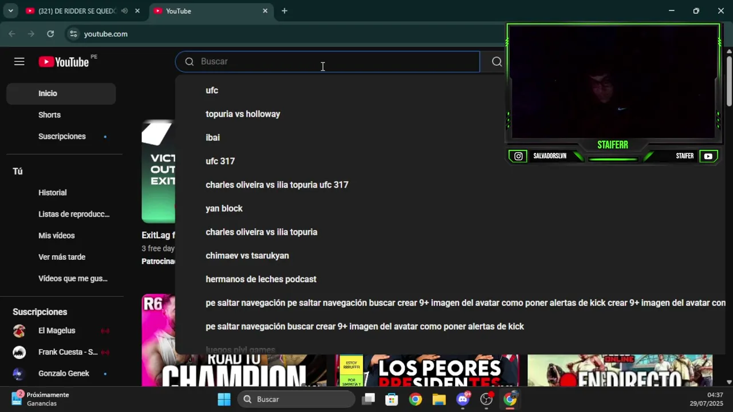
Task: Open Ver más tarde playlist
Action: 61,257
